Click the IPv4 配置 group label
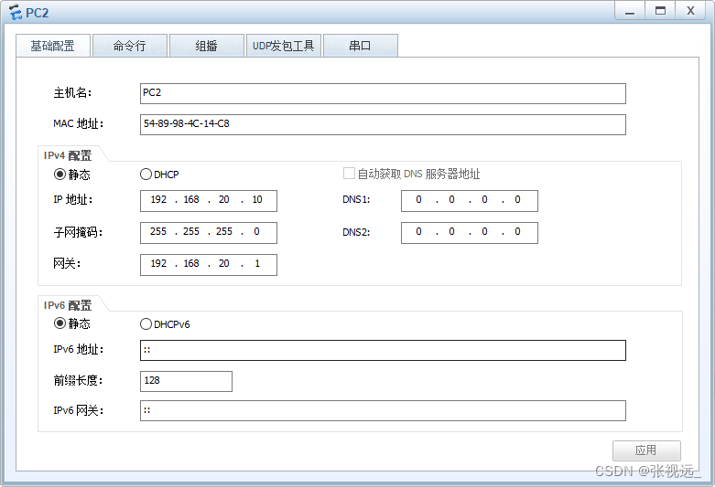 point(68,155)
